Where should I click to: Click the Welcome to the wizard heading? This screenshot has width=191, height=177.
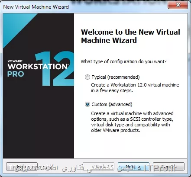click(130, 36)
